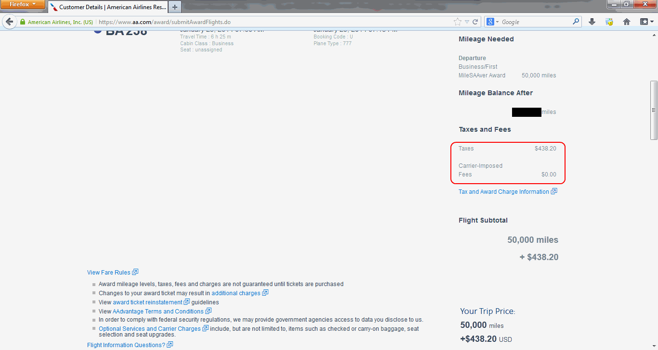Open AAdvantage Terms and Conditions link

coord(158,312)
